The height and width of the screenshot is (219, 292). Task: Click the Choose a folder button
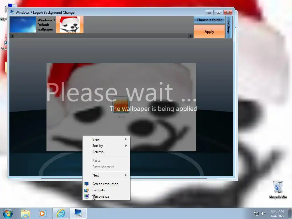pyautogui.click(x=209, y=20)
